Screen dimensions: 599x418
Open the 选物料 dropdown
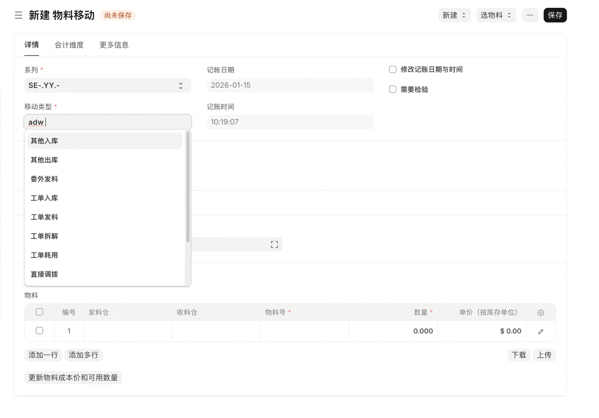pos(495,15)
